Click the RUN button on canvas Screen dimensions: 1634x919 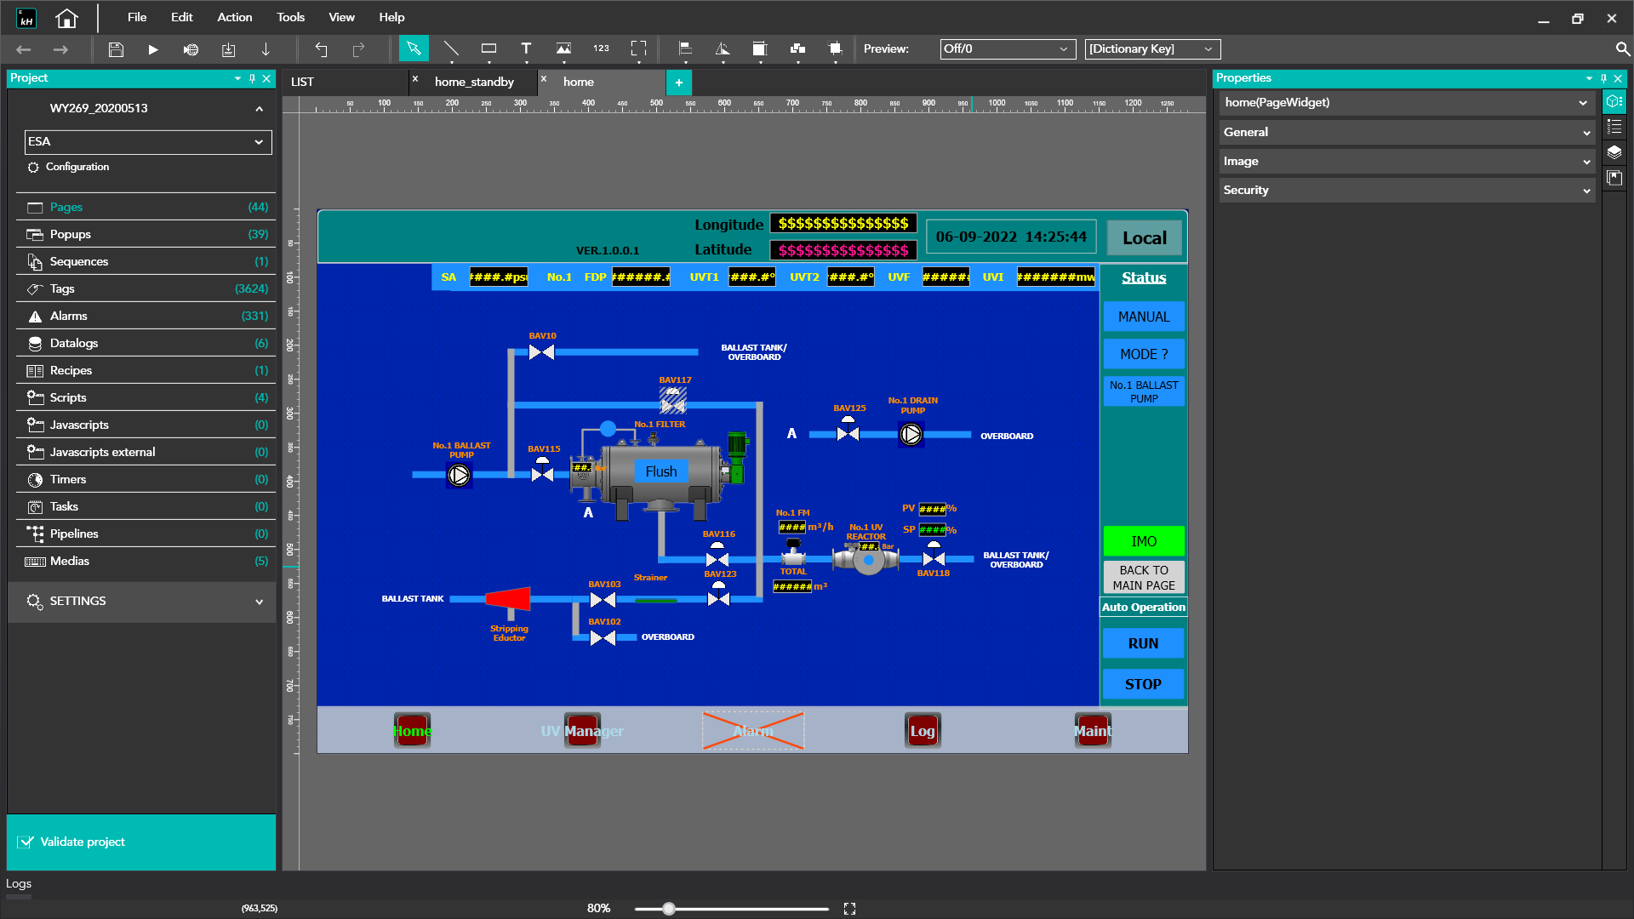[x=1143, y=643]
